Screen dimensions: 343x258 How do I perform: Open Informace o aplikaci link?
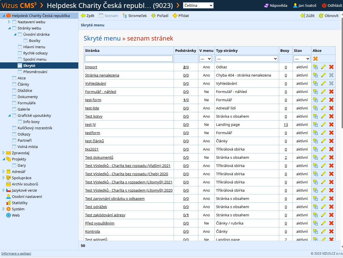pos(16,253)
